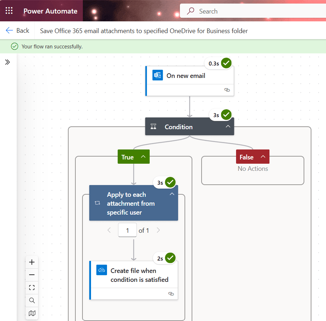Click the iteration number input field
The height and width of the screenshot is (321, 326).
click(127, 230)
